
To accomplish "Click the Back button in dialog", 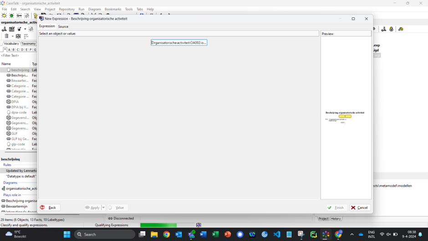I will tap(49, 208).
